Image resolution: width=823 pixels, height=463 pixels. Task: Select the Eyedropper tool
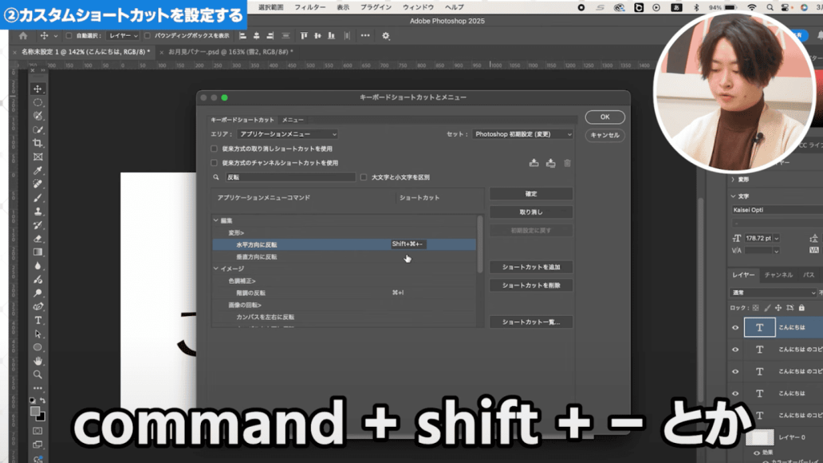tap(38, 170)
